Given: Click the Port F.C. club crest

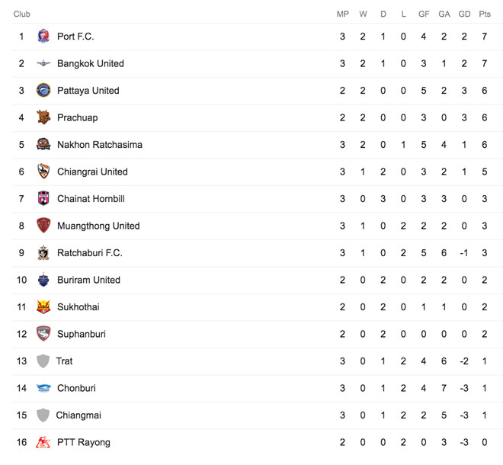Looking at the screenshot, I should point(43,36).
